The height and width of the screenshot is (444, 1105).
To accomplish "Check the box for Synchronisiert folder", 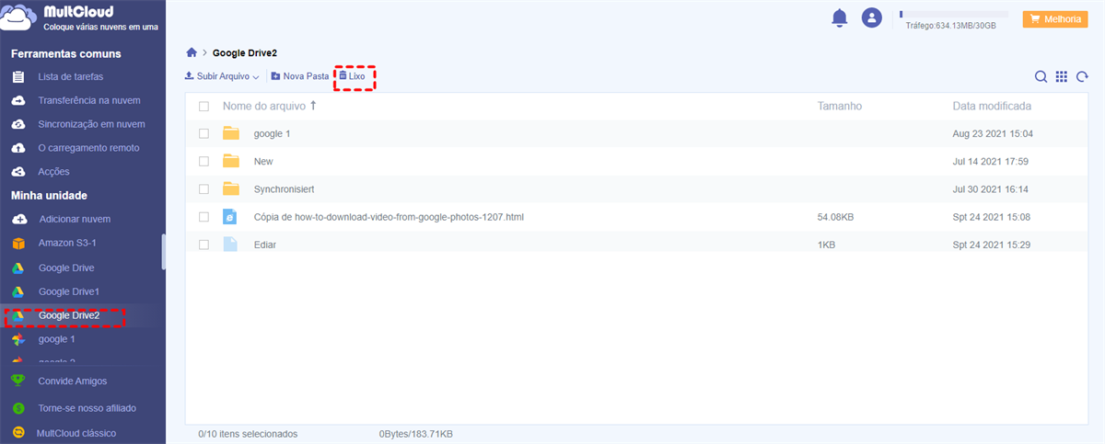I will click(x=204, y=189).
